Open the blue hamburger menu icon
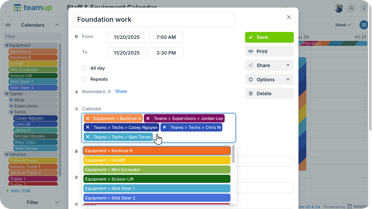The height and width of the screenshot is (209, 372). pos(364,25)
